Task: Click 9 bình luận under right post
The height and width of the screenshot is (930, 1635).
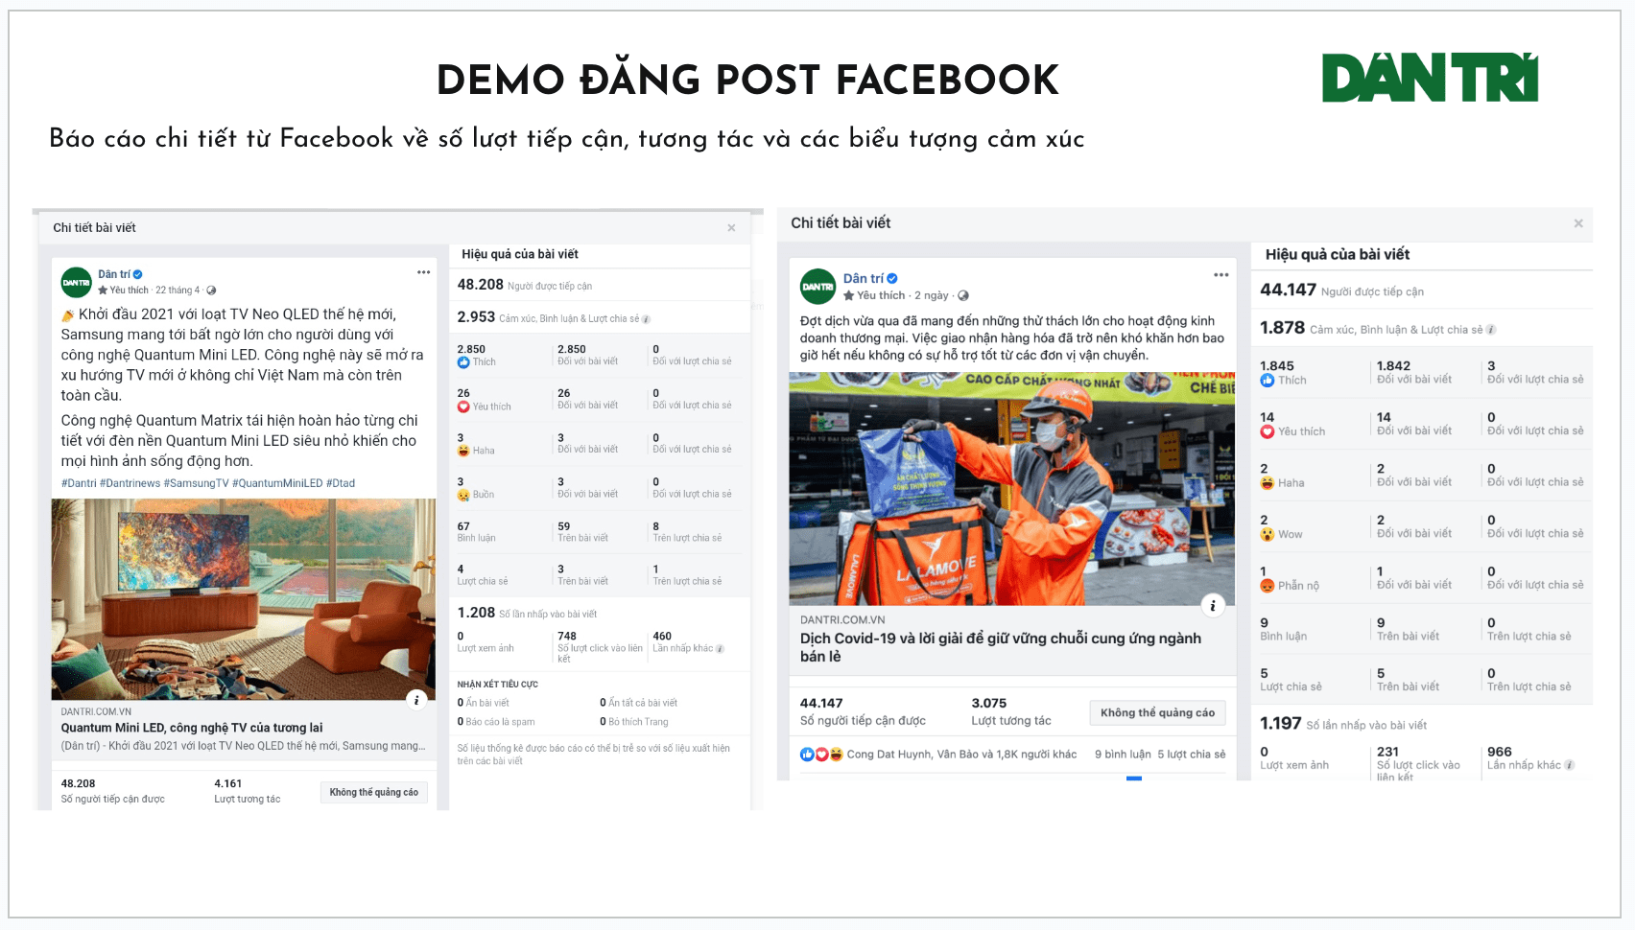Action: click(1123, 755)
